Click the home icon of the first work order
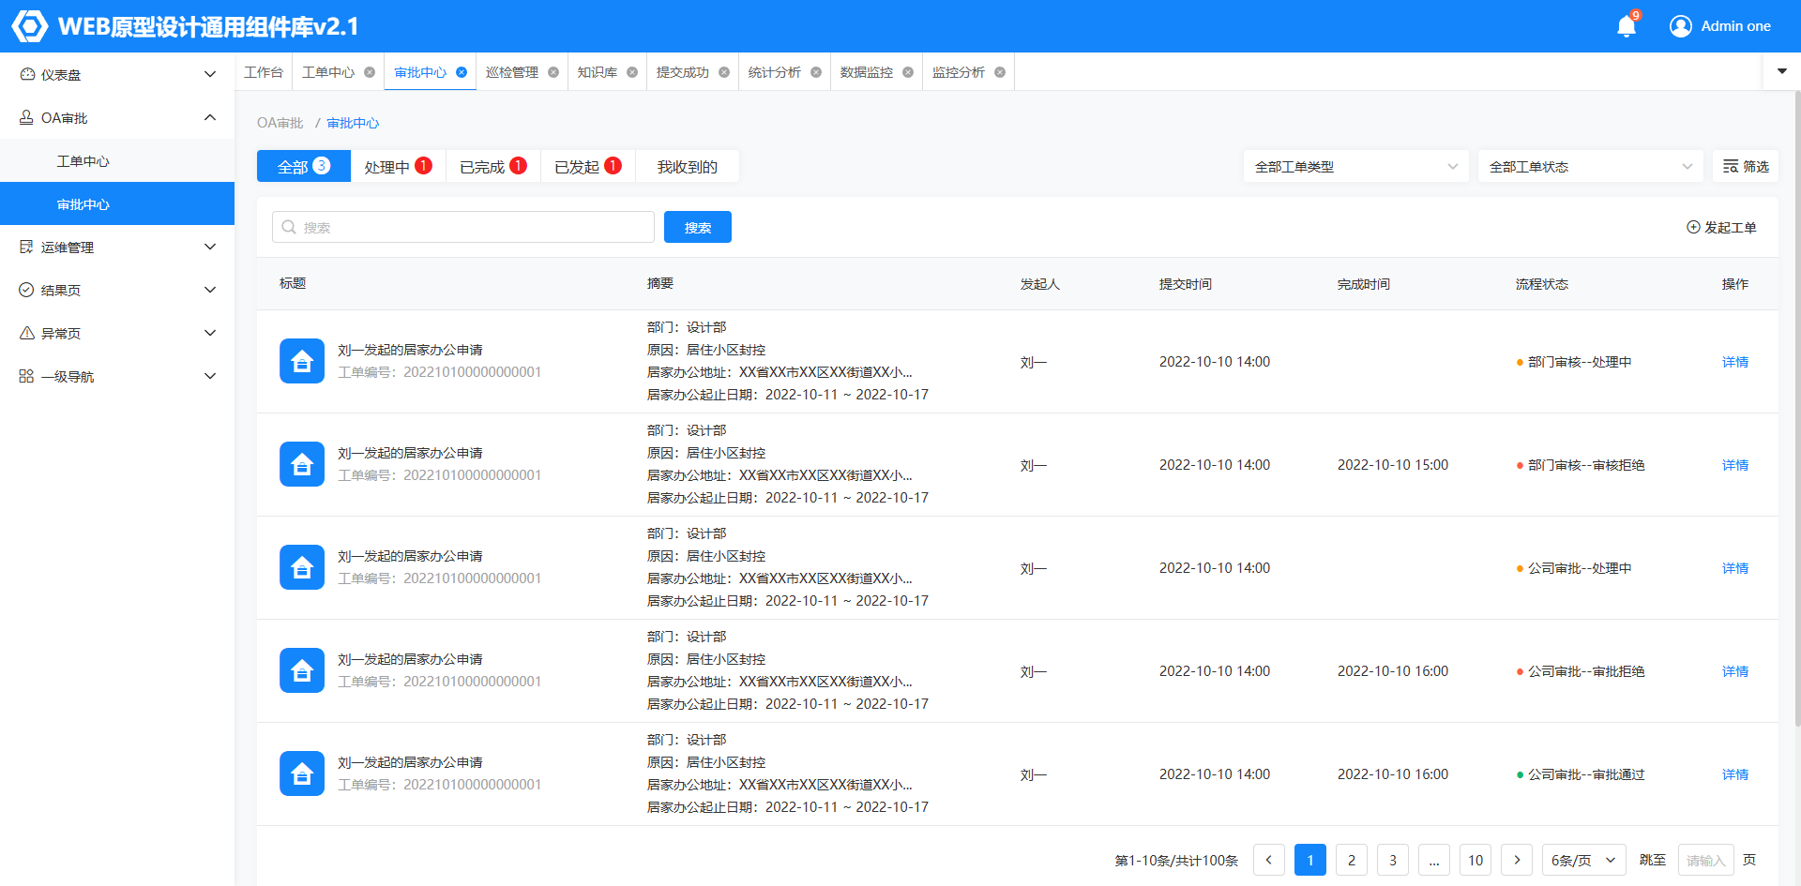The height and width of the screenshot is (886, 1801). point(302,361)
